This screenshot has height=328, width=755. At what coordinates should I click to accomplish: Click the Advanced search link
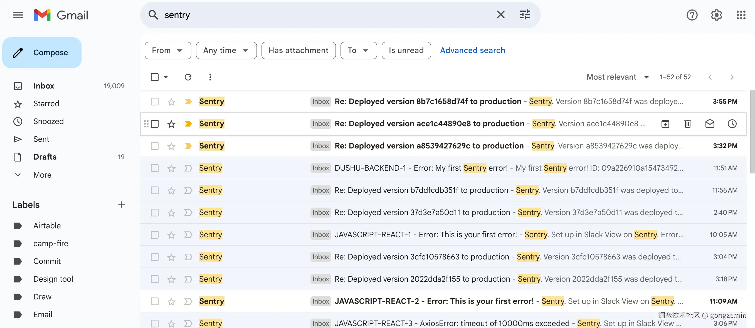(x=472, y=50)
